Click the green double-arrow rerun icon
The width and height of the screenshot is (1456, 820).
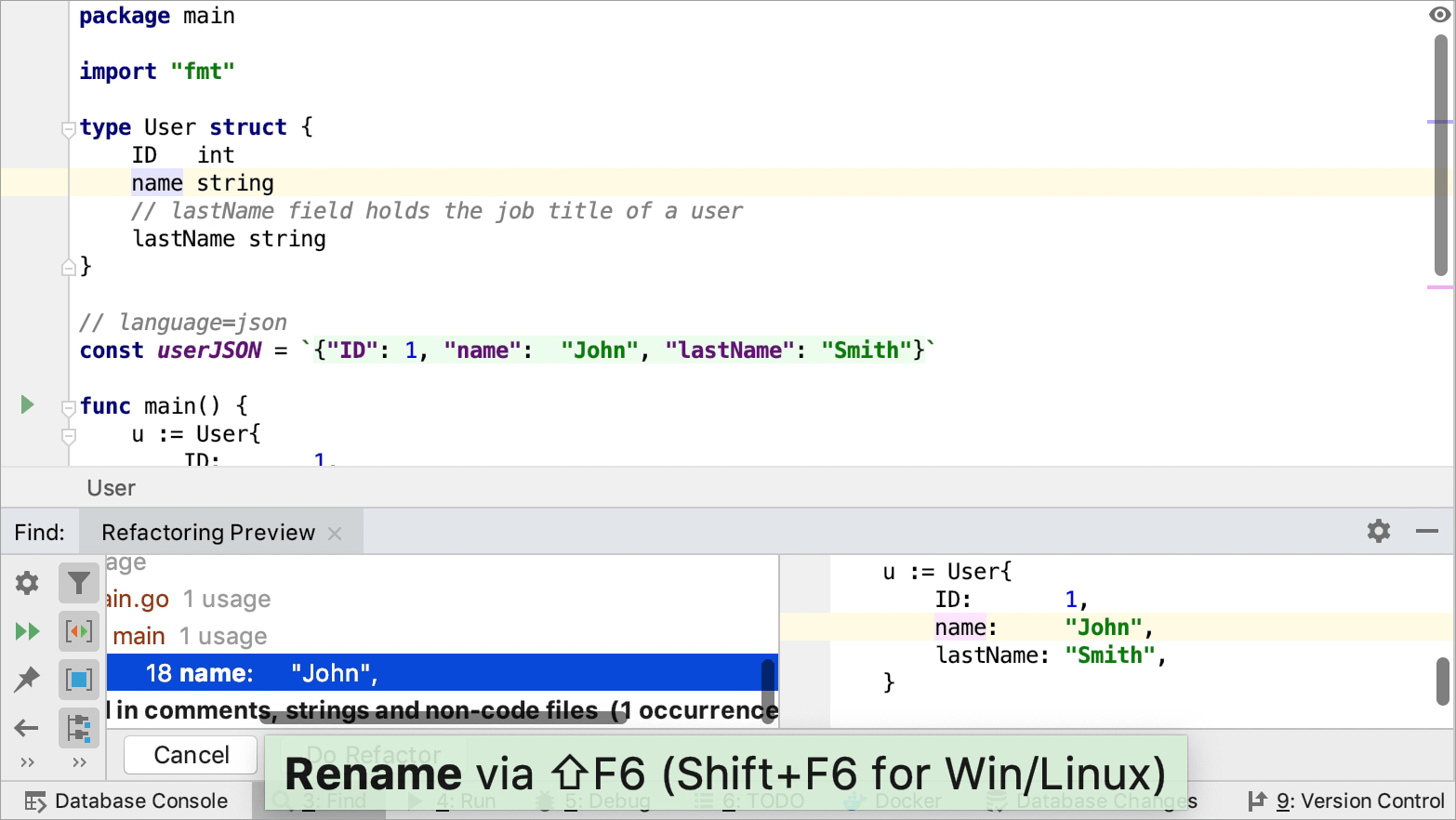pos(27,632)
